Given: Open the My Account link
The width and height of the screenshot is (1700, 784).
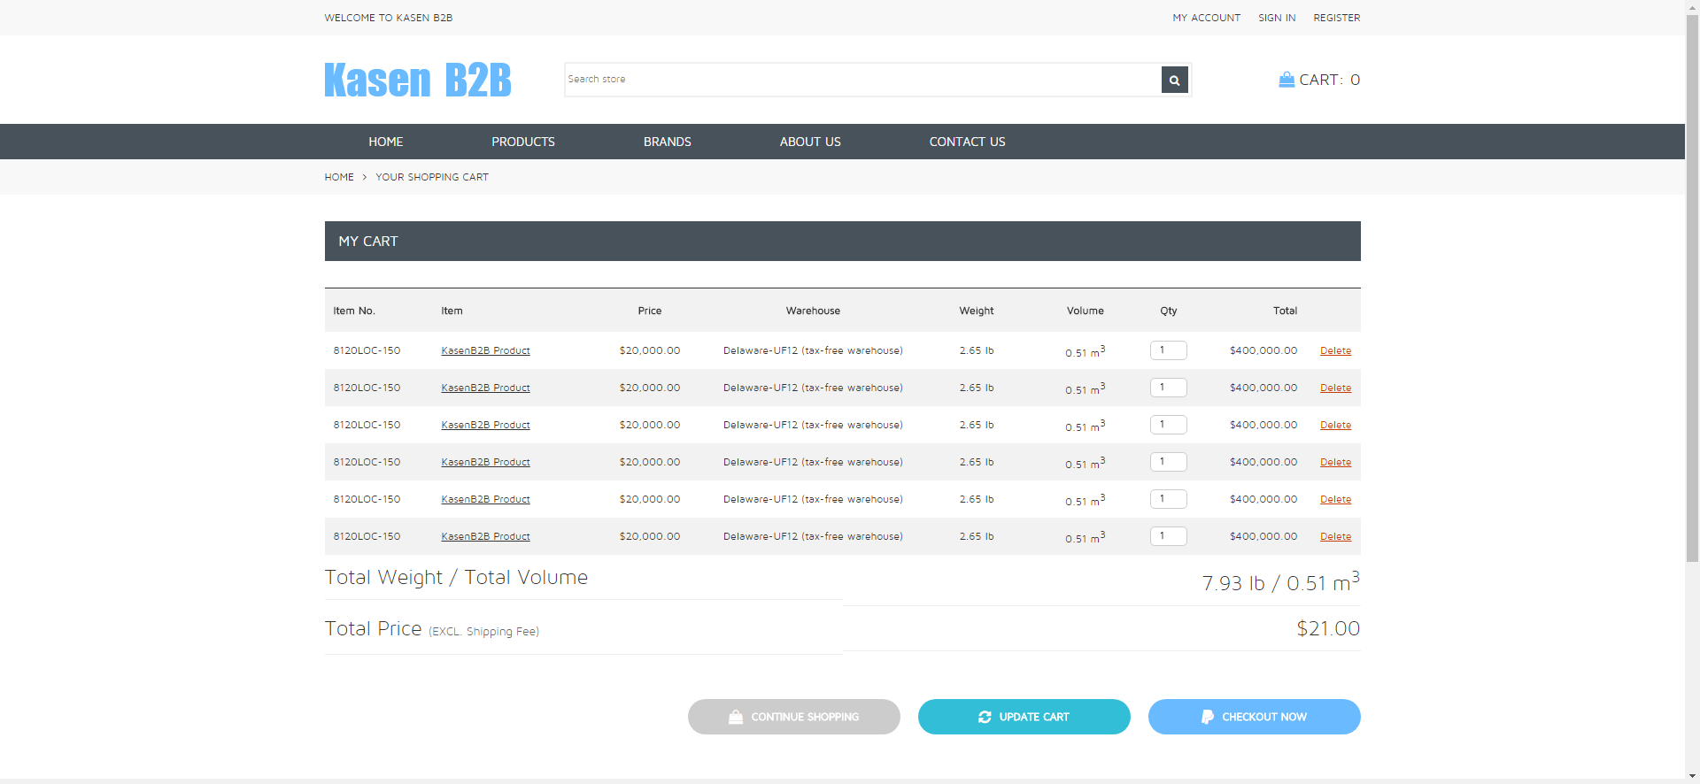Looking at the screenshot, I should 1206,18.
